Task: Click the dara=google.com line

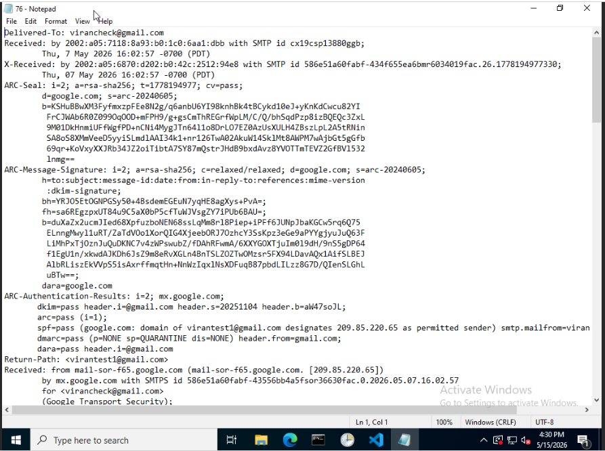Action: pos(77,286)
